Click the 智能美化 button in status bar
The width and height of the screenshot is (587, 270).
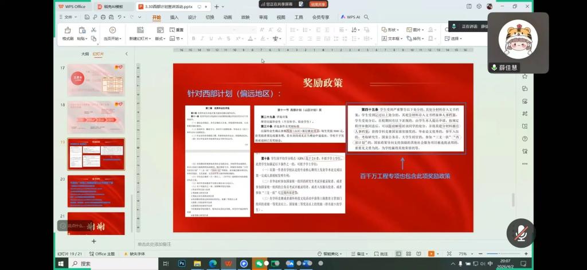(332, 253)
